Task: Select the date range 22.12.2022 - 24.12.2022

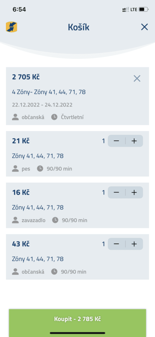Action: (42, 105)
